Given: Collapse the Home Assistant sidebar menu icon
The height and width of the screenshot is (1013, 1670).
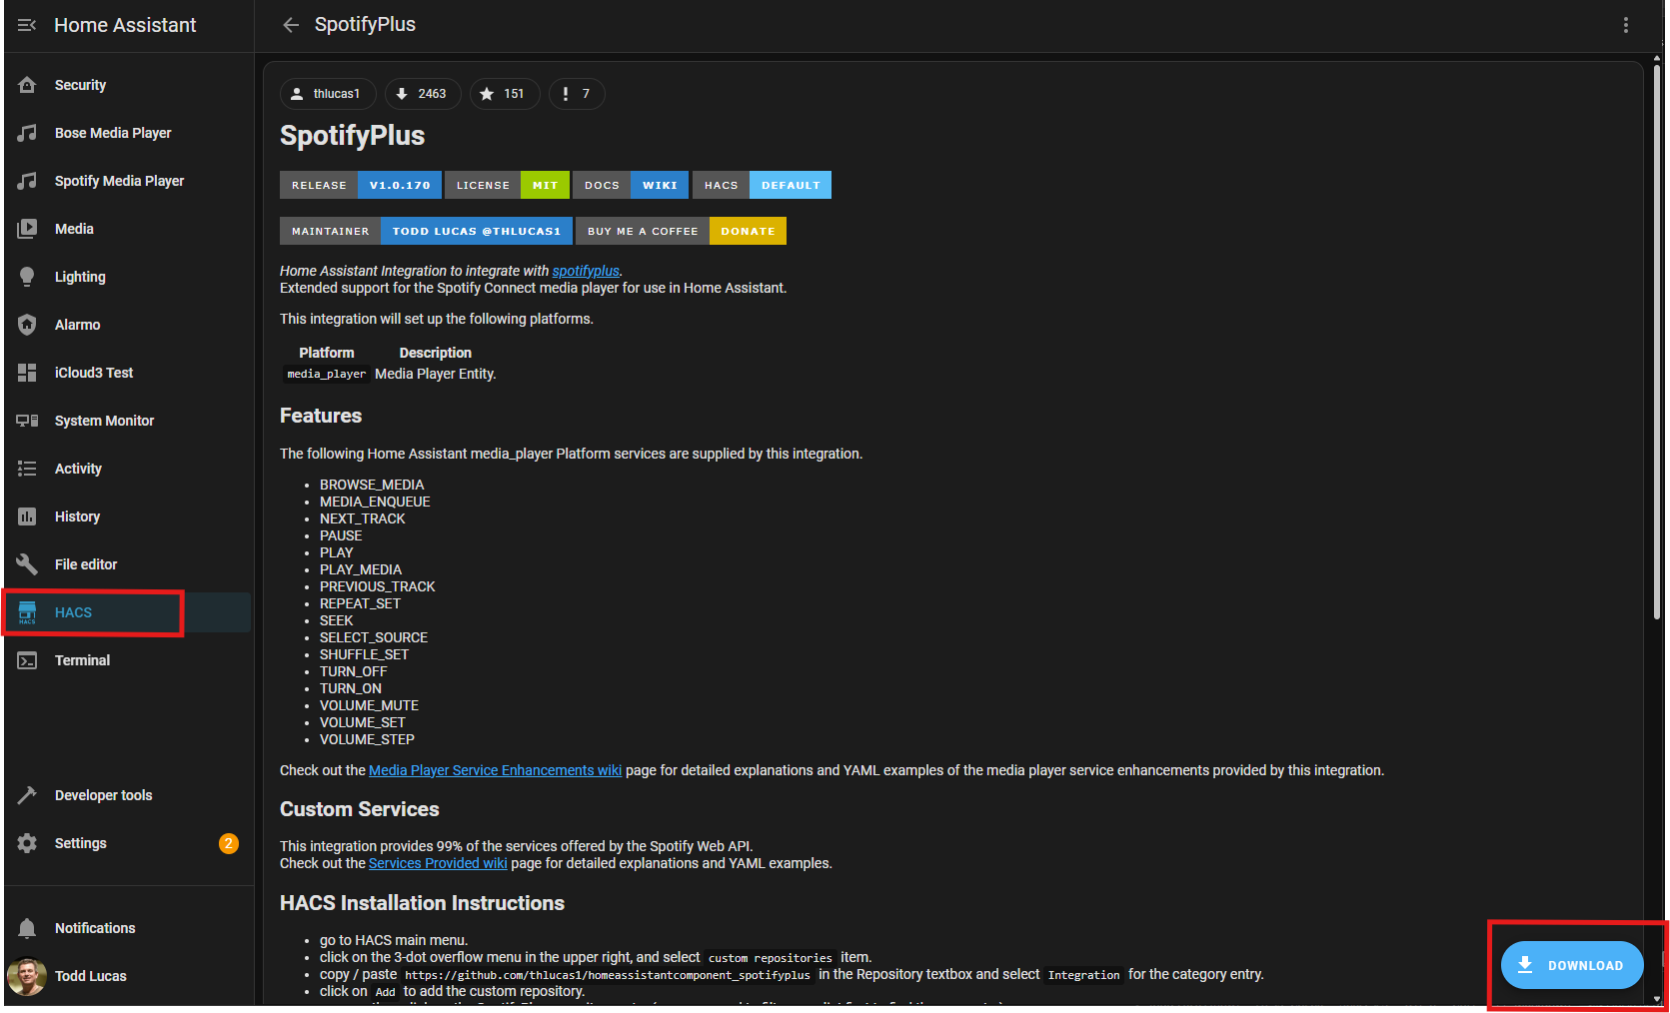Looking at the screenshot, I should click(27, 25).
